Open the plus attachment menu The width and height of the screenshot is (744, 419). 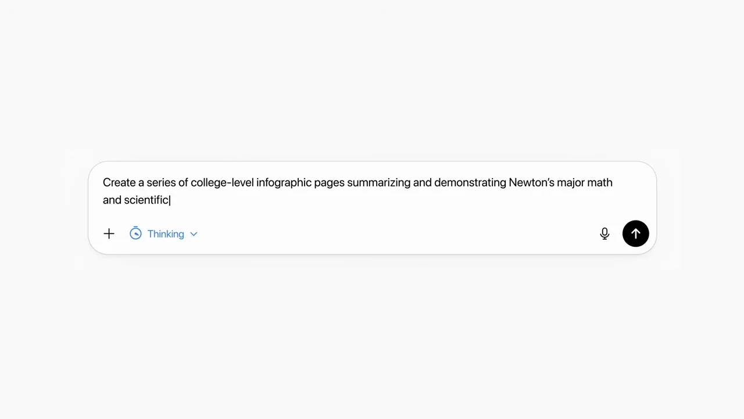tap(109, 234)
